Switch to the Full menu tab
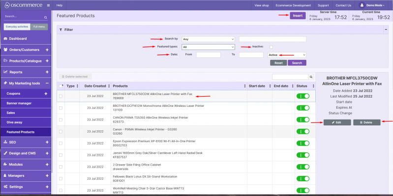Screen dimensions: 393x196 (39, 27)
